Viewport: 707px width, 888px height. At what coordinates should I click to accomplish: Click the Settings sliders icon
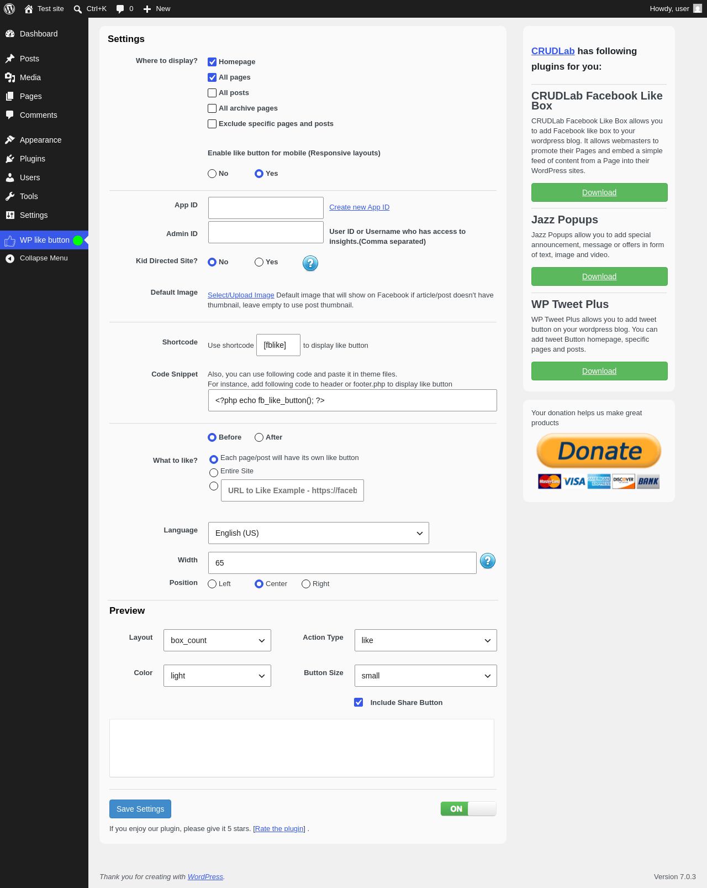pyautogui.click(x=10, y=215)
